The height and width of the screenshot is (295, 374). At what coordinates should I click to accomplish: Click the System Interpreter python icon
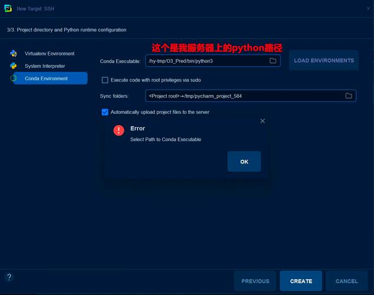coord(14,66)
